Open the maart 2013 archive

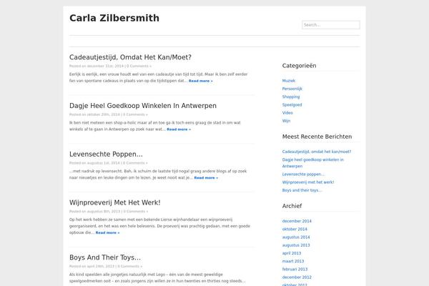pyautogui.click(x=293, y=262)
